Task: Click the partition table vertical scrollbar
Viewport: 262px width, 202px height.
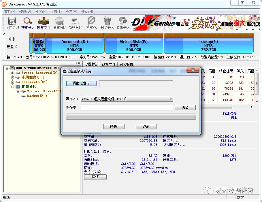Action: (257, 84)
